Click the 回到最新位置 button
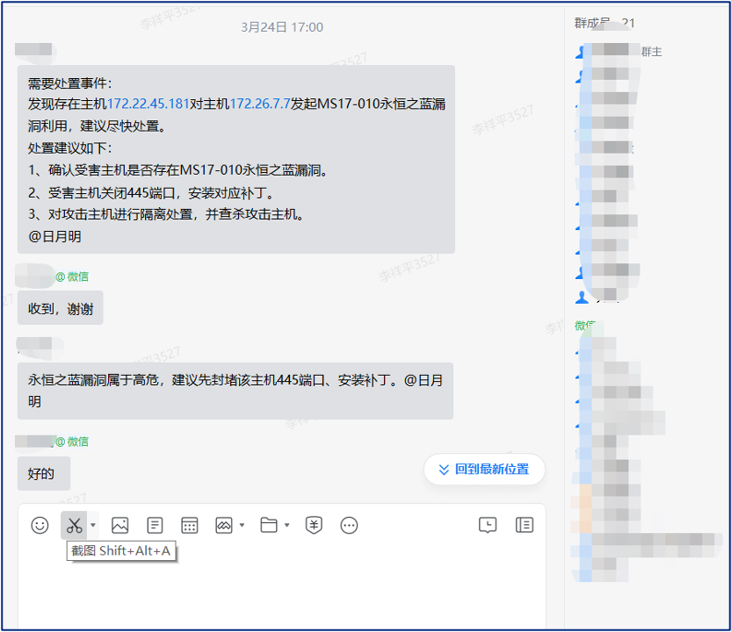 coord(484,470)
